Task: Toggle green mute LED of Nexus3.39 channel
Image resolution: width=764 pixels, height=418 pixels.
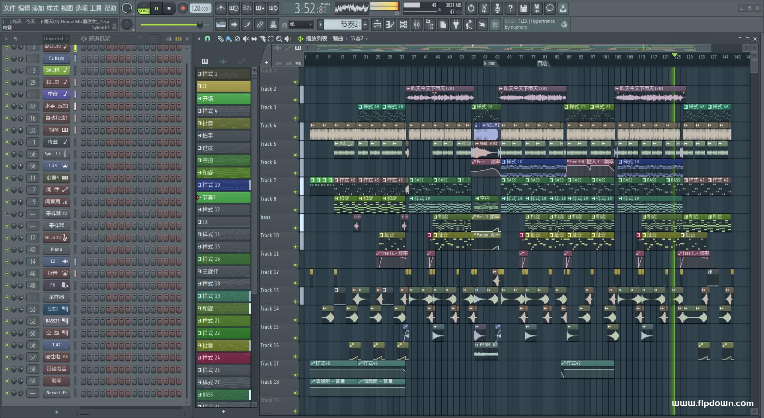Action: tap(7, 393)
